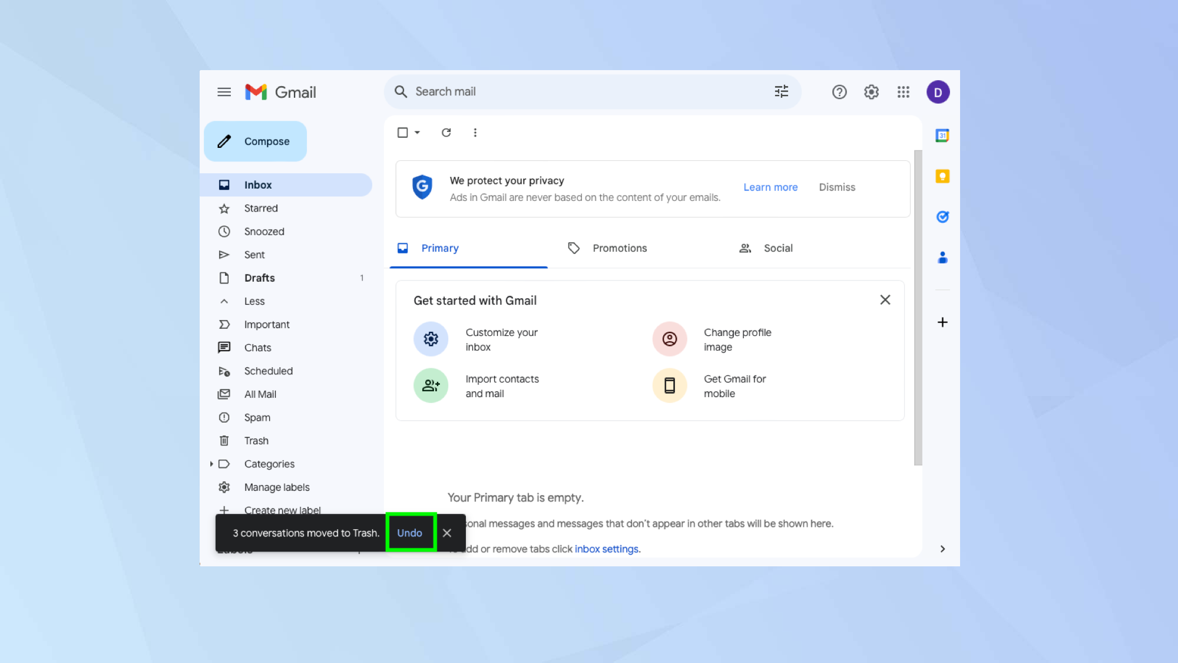Click the Customize your inbox icon
1178x663 pixels.
pyautogui.click(x=431, y=338)
